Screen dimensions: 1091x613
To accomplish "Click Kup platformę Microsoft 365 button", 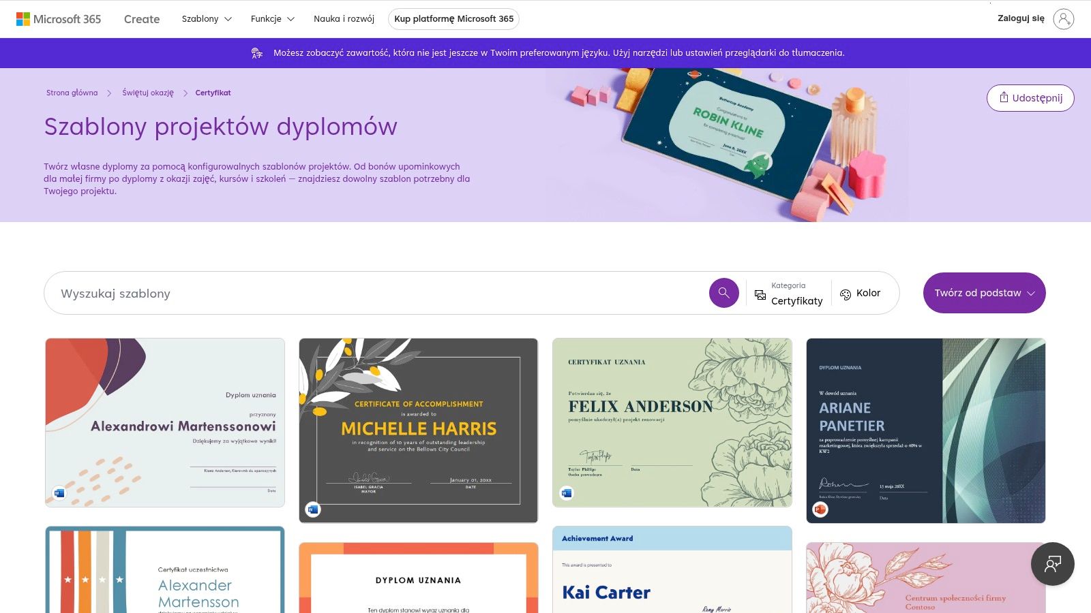I will tap(453, 19).
